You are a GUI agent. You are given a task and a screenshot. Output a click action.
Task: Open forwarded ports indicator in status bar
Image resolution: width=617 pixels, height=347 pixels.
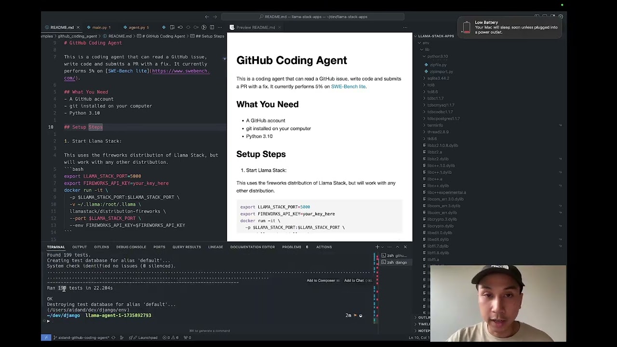pyautogui.click(x=187, y=337)
